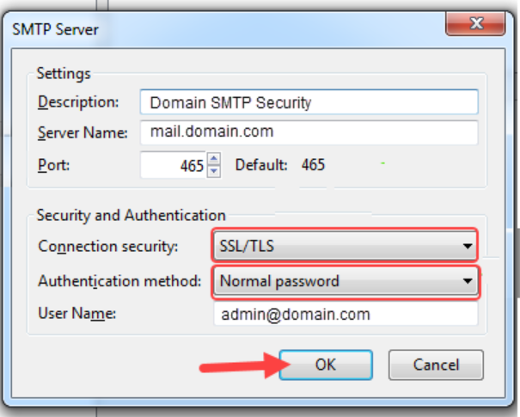The height and width of the screenshot is (417, 520).
Task: Click the "Port:" label
Action: pyautogui.click(x=52, y=164)
